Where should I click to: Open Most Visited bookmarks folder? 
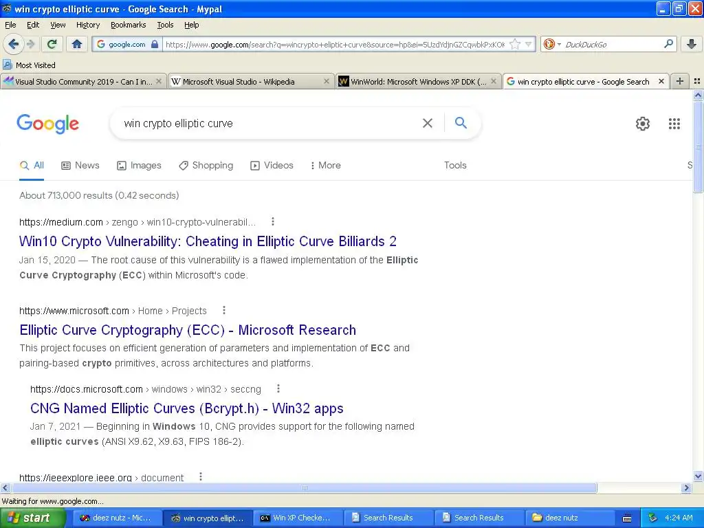pyautogui.click(x=29, y=65)
